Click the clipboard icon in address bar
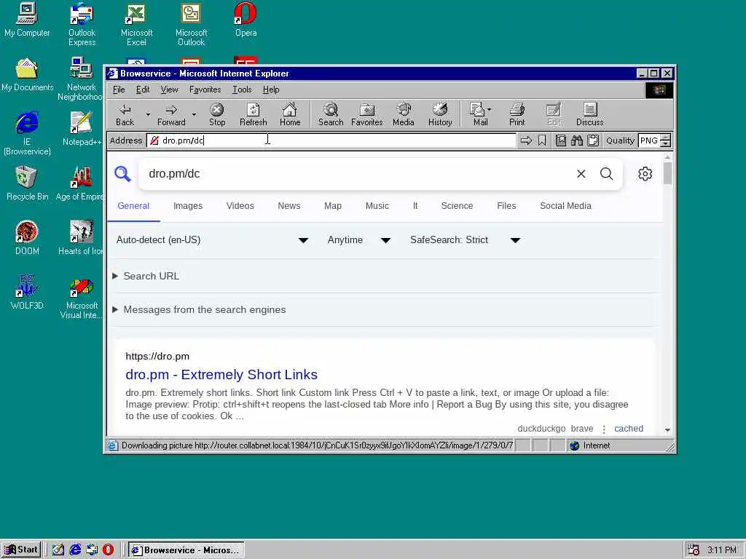 (x=593, y=140)
